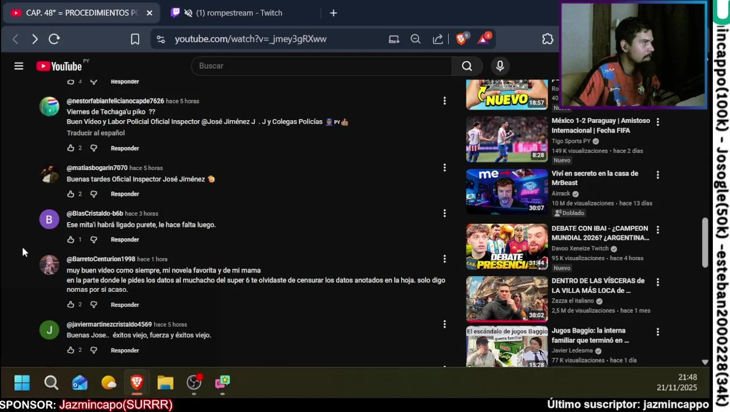The height and width of the screenshot is (412, 730).
Task: Bookmark this page with the bookmark icon
Action: (x=135, y=39)
